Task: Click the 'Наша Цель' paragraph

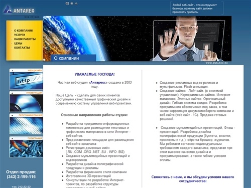Action: click(x=94, y=99)
